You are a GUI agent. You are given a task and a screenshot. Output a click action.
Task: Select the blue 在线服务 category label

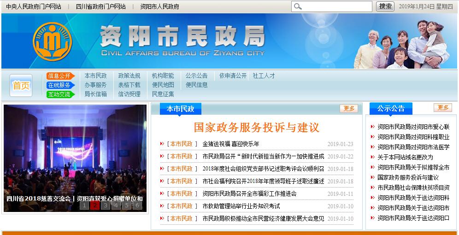[60, 85]
